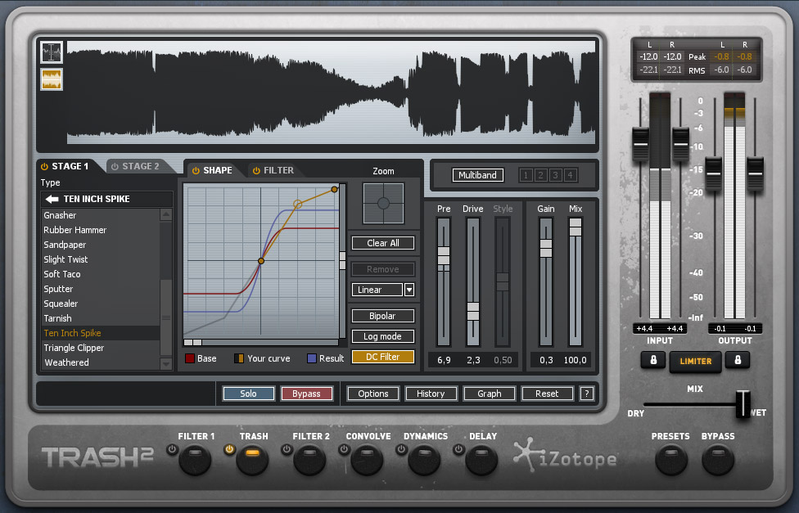Open the Trash module knob
Screen dimensions: 799x513
[x=253, y=461]
